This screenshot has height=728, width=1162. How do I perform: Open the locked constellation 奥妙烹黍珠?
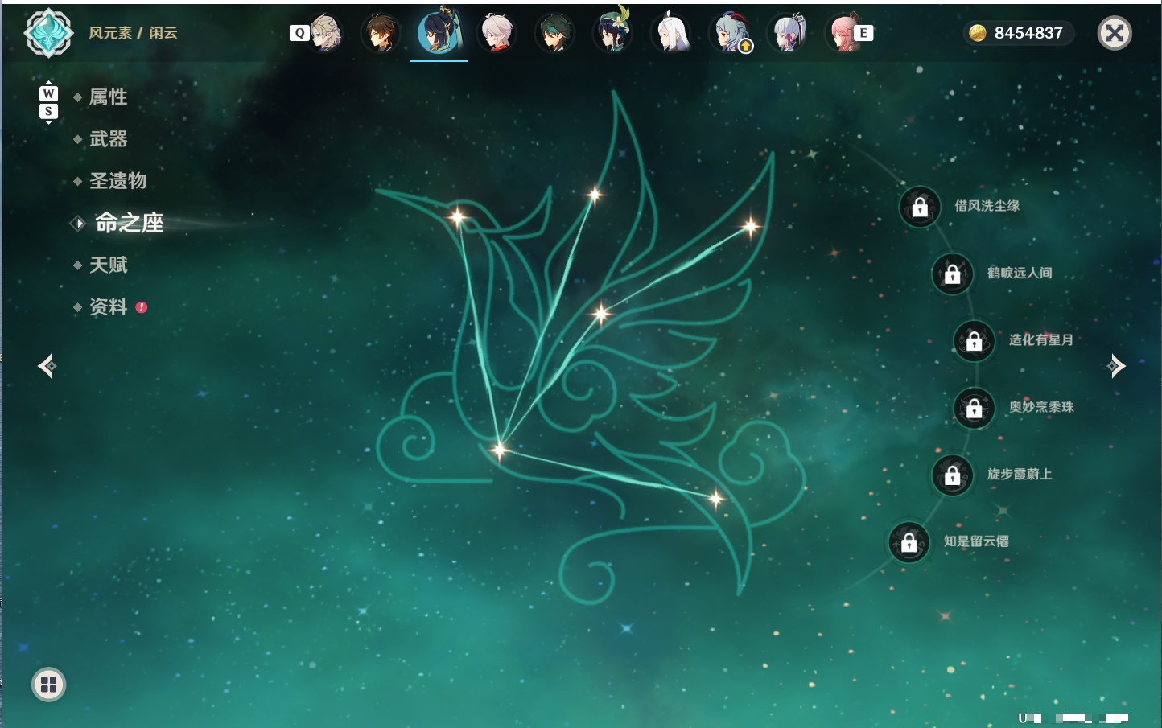point(975,408)
